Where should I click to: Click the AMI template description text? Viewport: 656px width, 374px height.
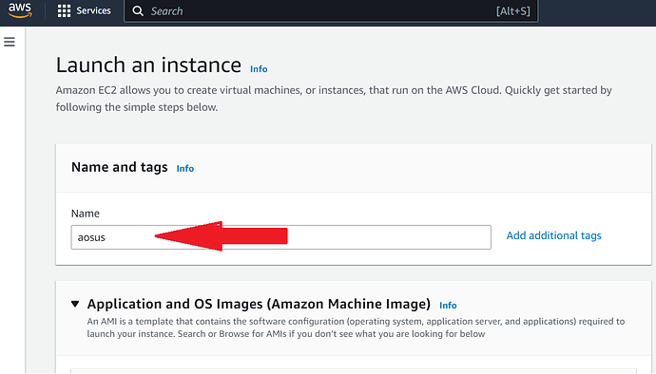356,327
